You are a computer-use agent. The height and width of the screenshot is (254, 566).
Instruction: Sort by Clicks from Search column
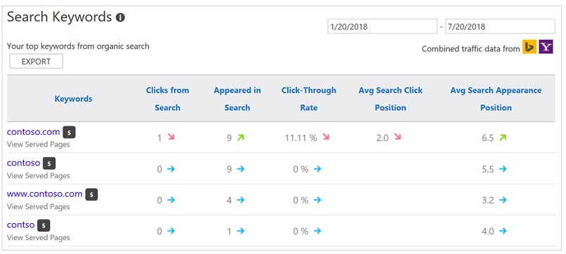coord(168,99)
